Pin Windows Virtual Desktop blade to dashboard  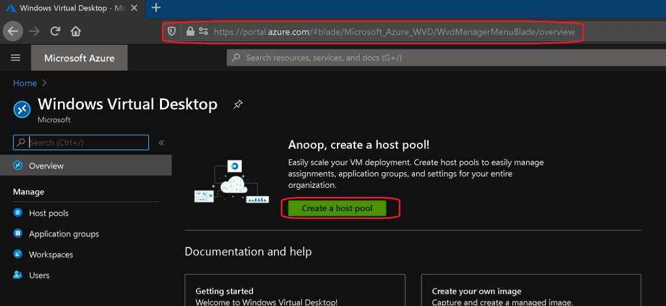(238, 105)
